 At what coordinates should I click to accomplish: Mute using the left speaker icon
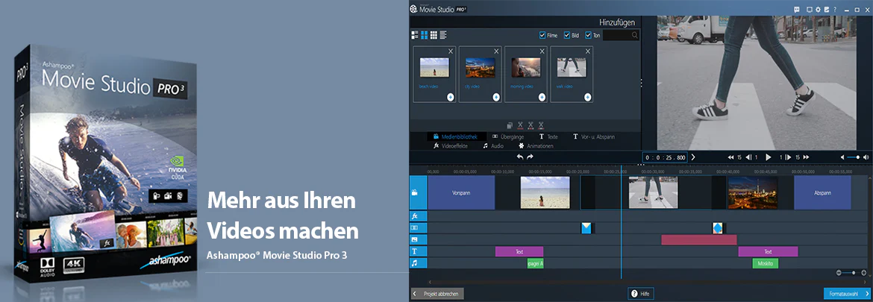pyautogui.click(x=842, y=157)
